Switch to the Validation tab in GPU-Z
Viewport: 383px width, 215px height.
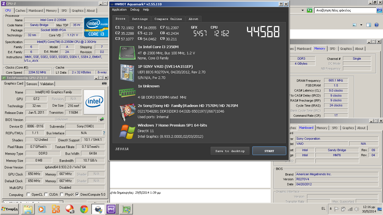pos(47,84)
